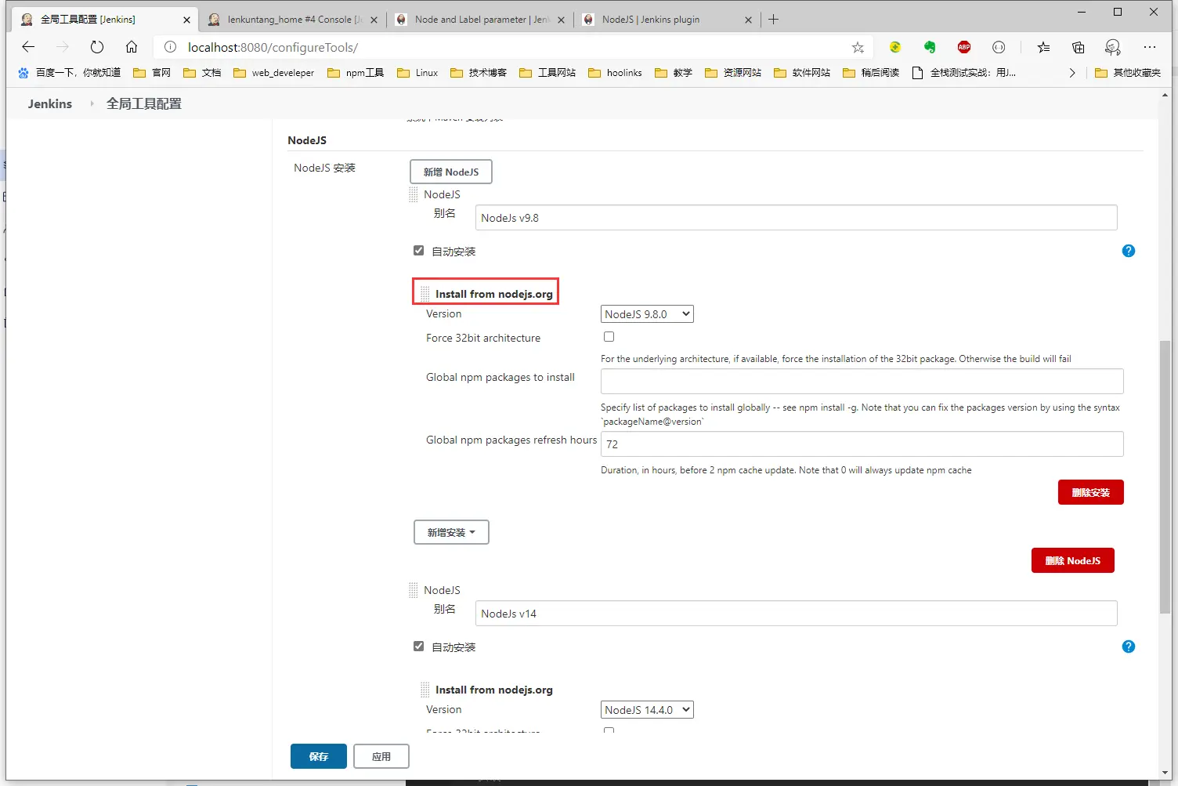Open the 资源网站 bookmark folder
Screen dimensions: 1178x786
[733, 73]
